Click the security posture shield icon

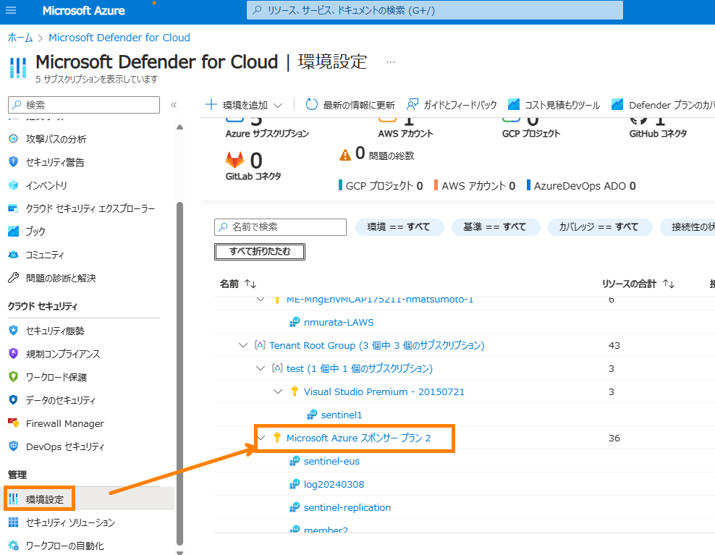(13, 330)
